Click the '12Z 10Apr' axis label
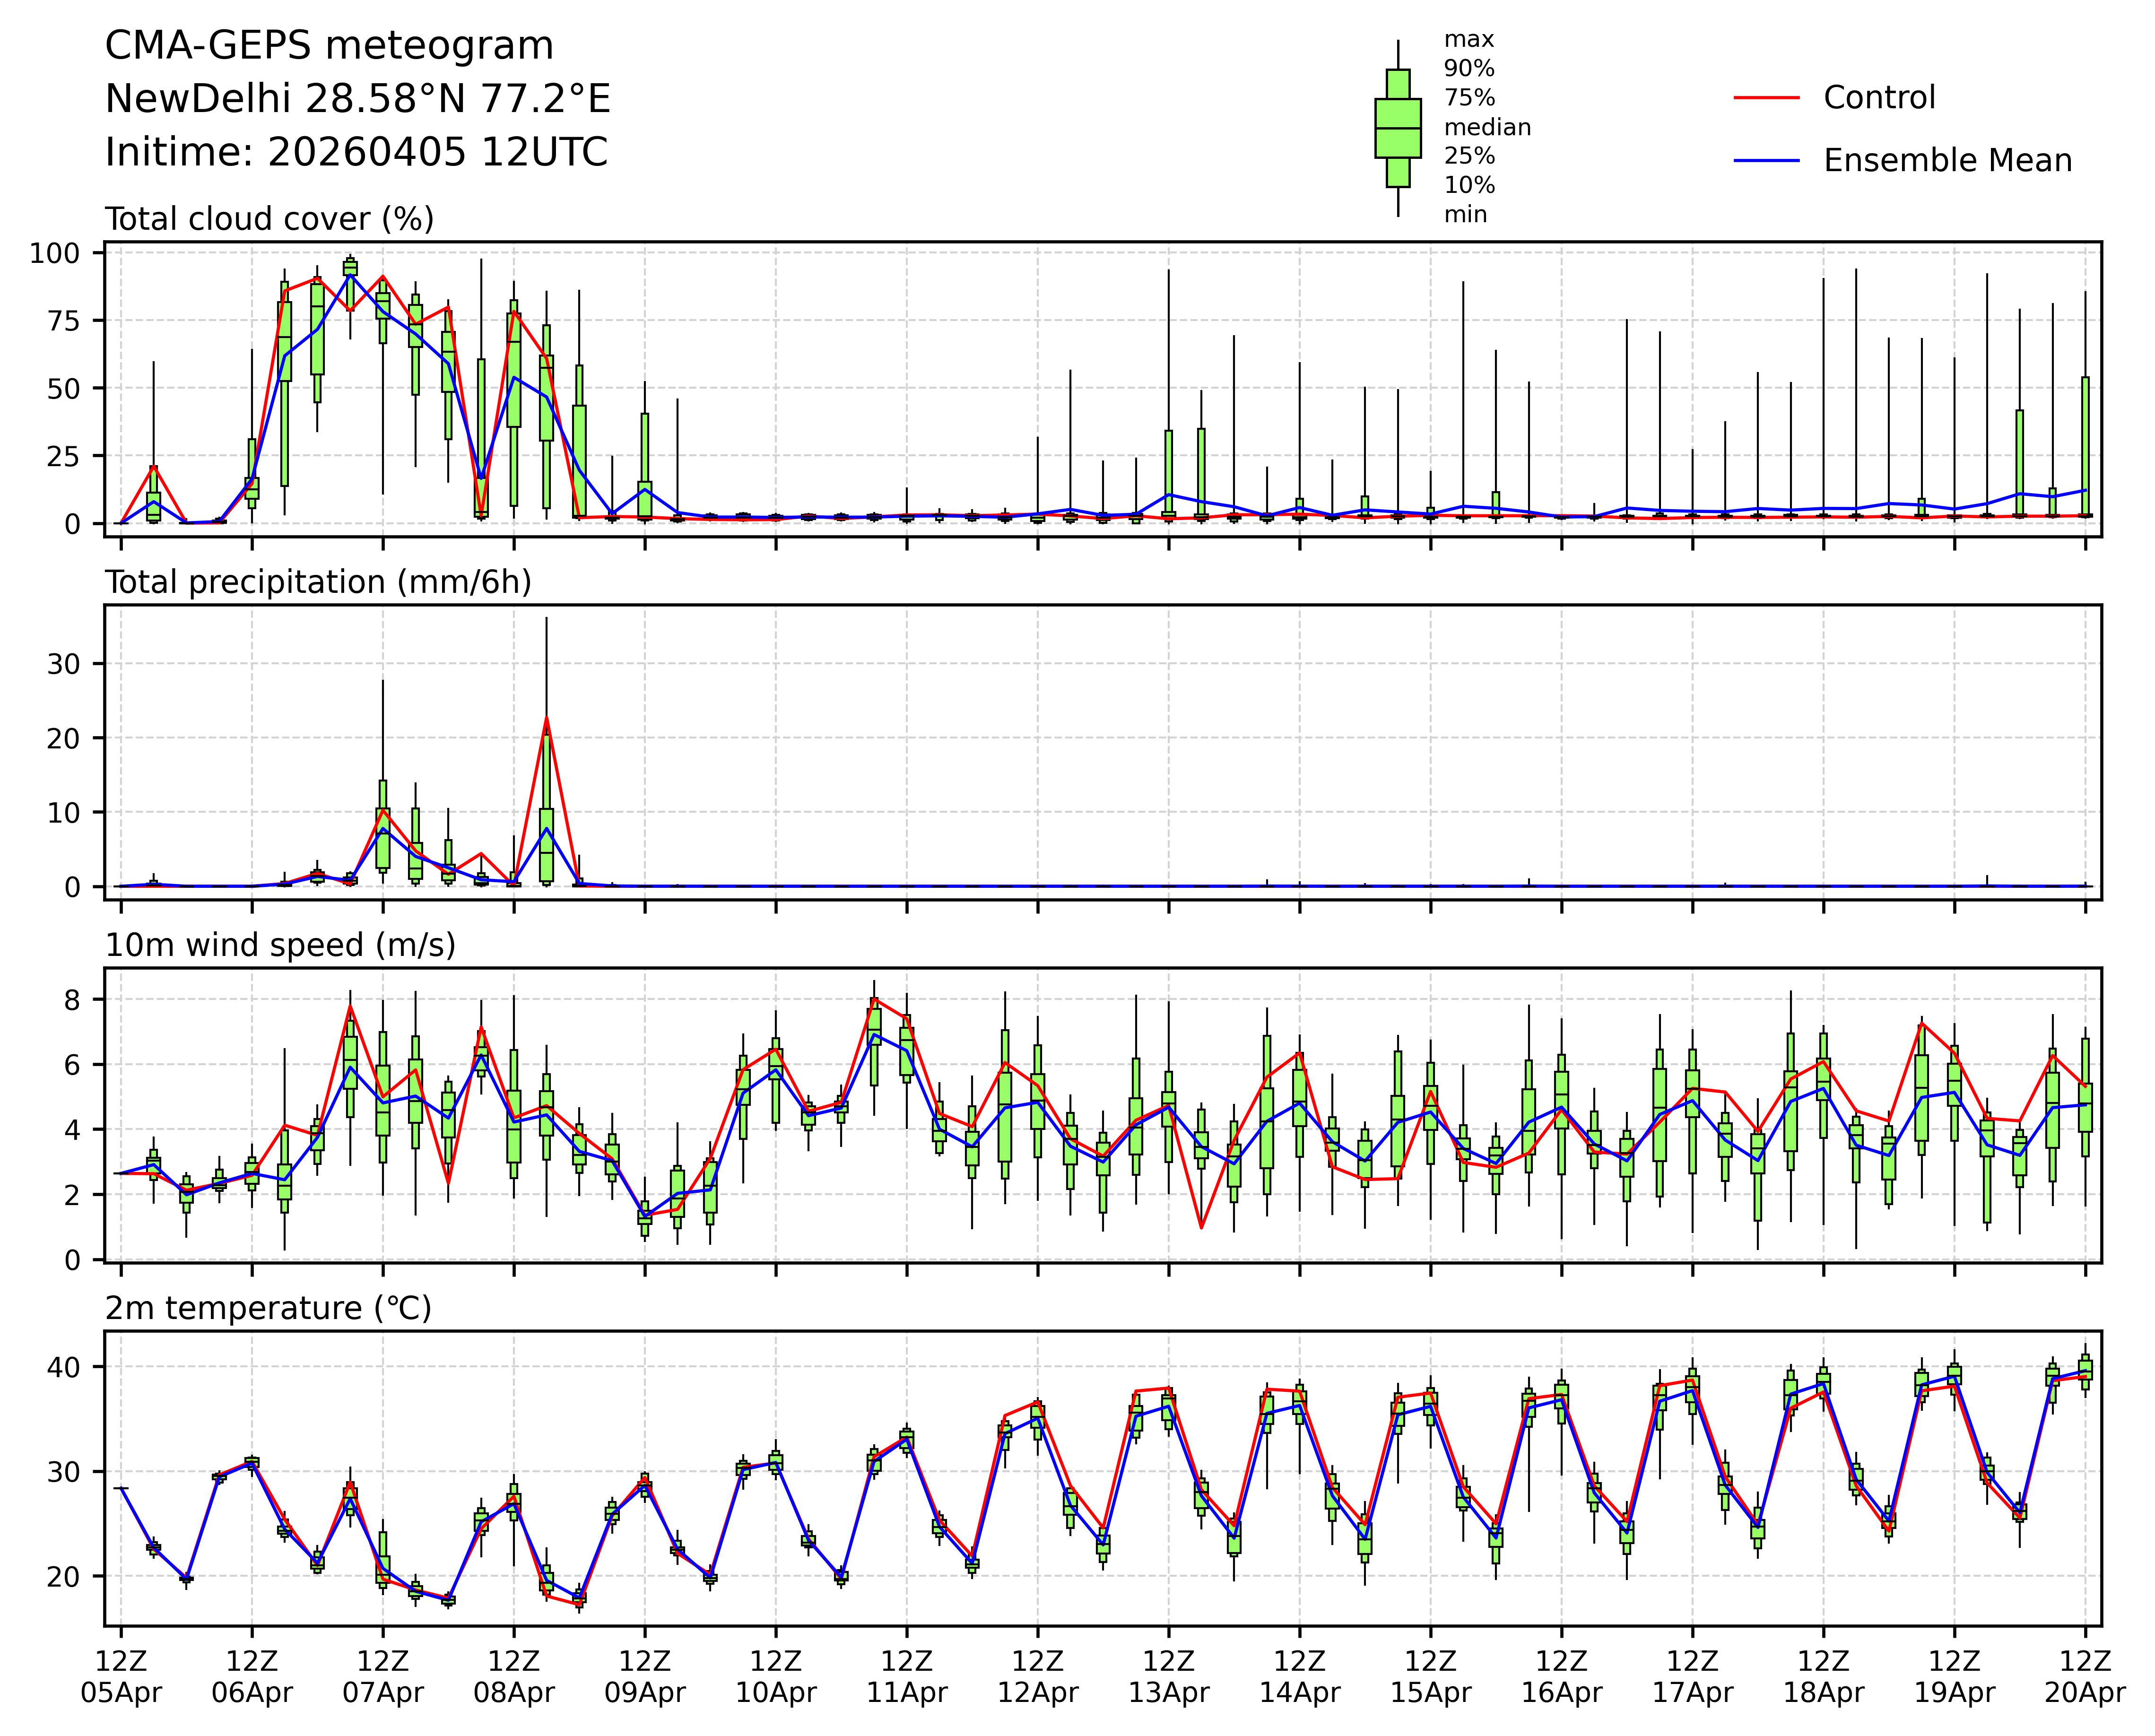This screenshot has width=2155, height=1736. [776, 1676]
